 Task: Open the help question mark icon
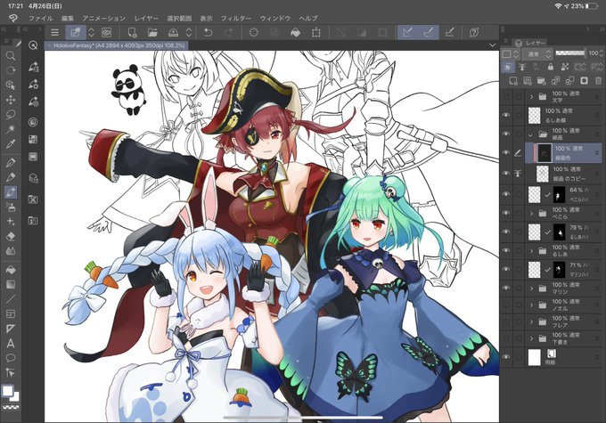pos(474,32)
